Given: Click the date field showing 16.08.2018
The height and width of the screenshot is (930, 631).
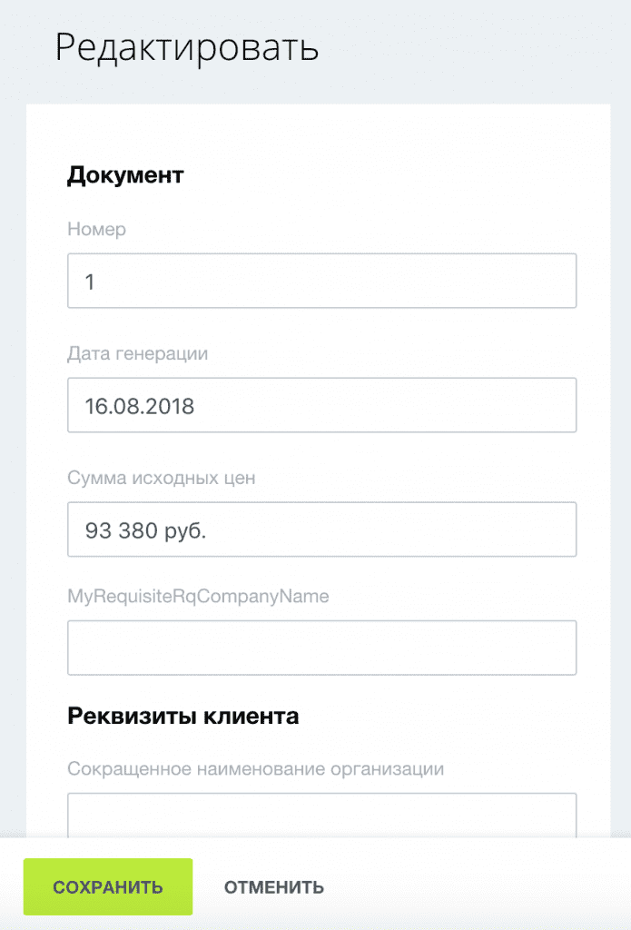Looking at the screenshot, I should [x=321, y=406].
